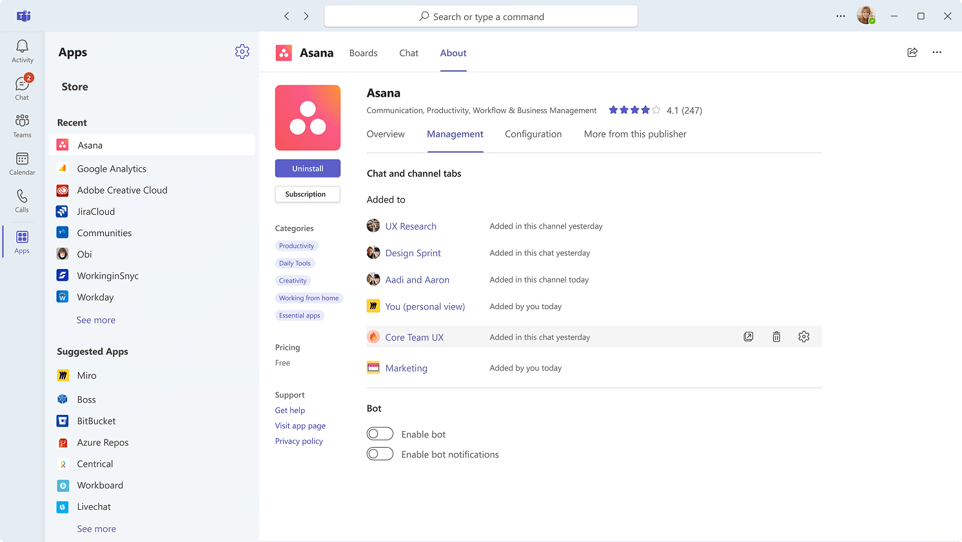Switch to the Boards tab
962x542 pixels.
click(363, 54)
